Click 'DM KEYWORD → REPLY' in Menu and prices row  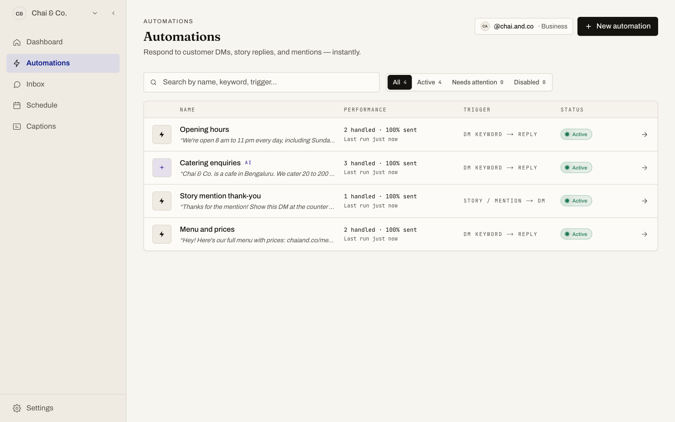pyautogui.click(x=500, y=234)
